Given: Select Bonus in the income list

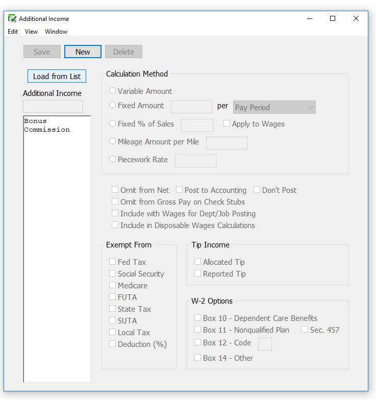Looking at the screenshot, I should coord(35,121).
